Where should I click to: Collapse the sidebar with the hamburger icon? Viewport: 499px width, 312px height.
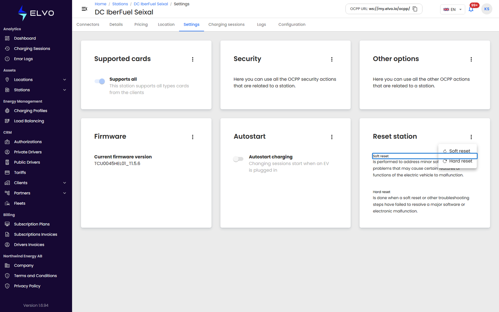pos(84,9)
